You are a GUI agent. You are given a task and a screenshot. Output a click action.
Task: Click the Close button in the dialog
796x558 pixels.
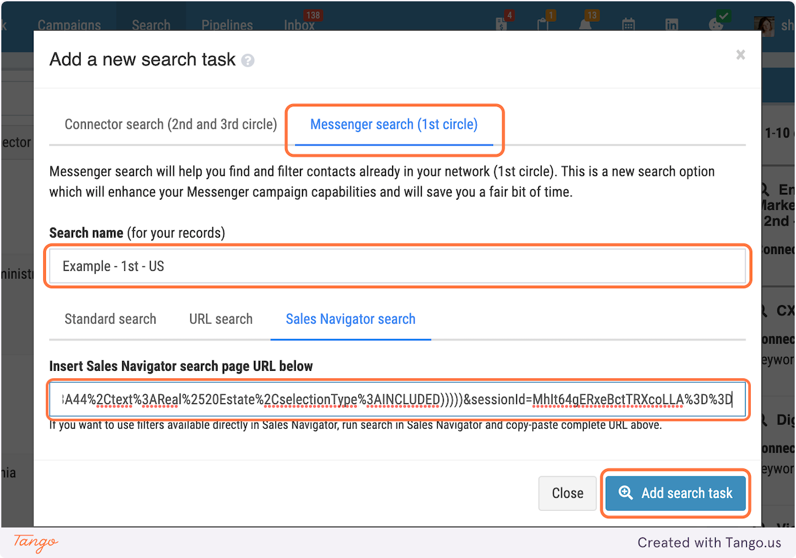coord(568,493)
